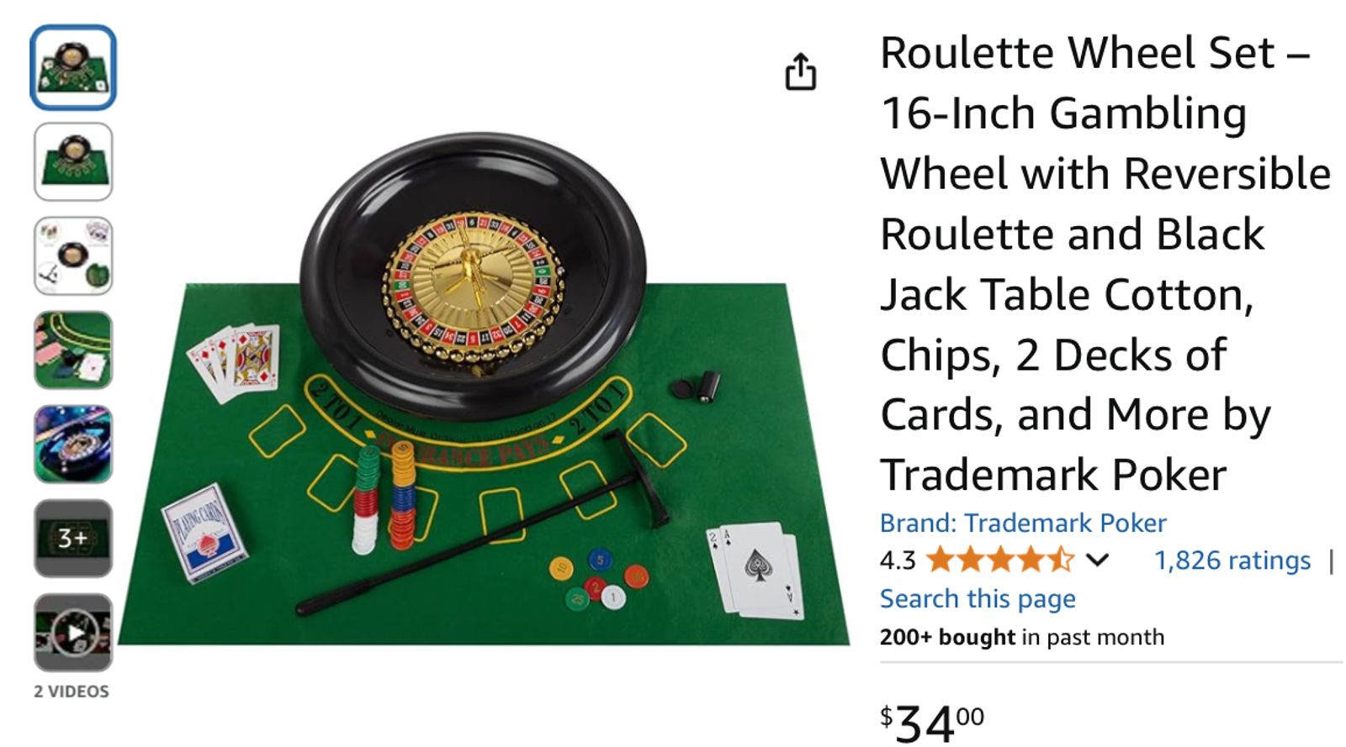Open the third thumbnail with white background

point(73,255)
